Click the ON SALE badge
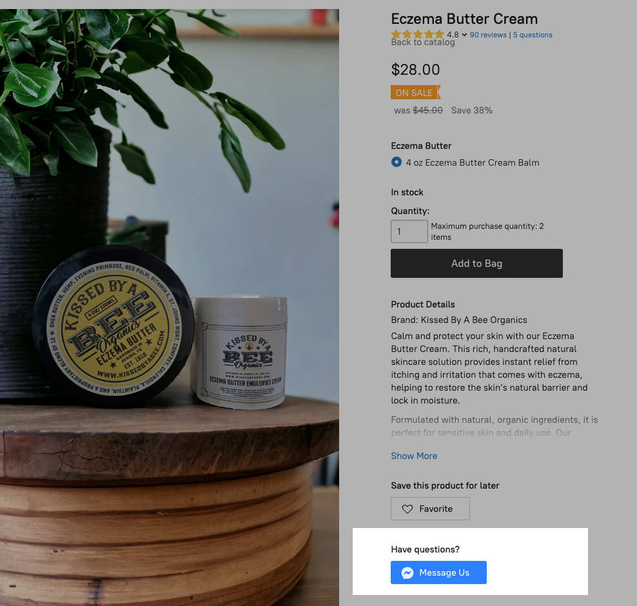This screenshot has width=637, height=606. click(x=415, y=93)
